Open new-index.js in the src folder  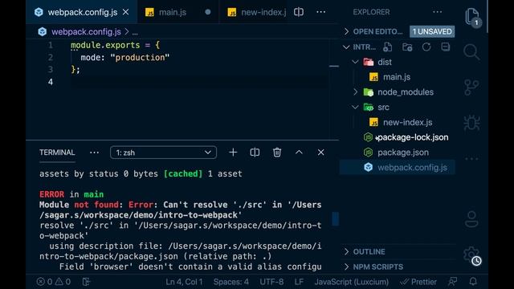(407, 123)
